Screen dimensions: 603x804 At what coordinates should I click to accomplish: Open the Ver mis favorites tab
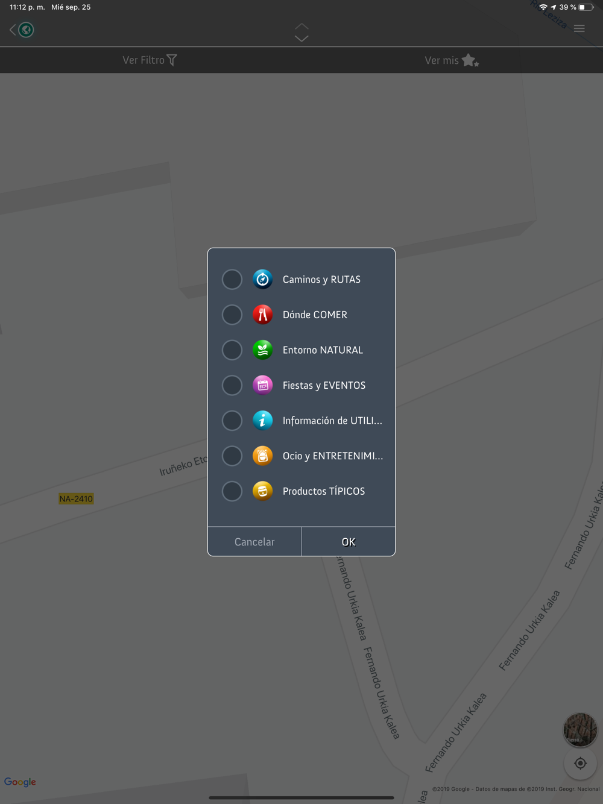452,60
